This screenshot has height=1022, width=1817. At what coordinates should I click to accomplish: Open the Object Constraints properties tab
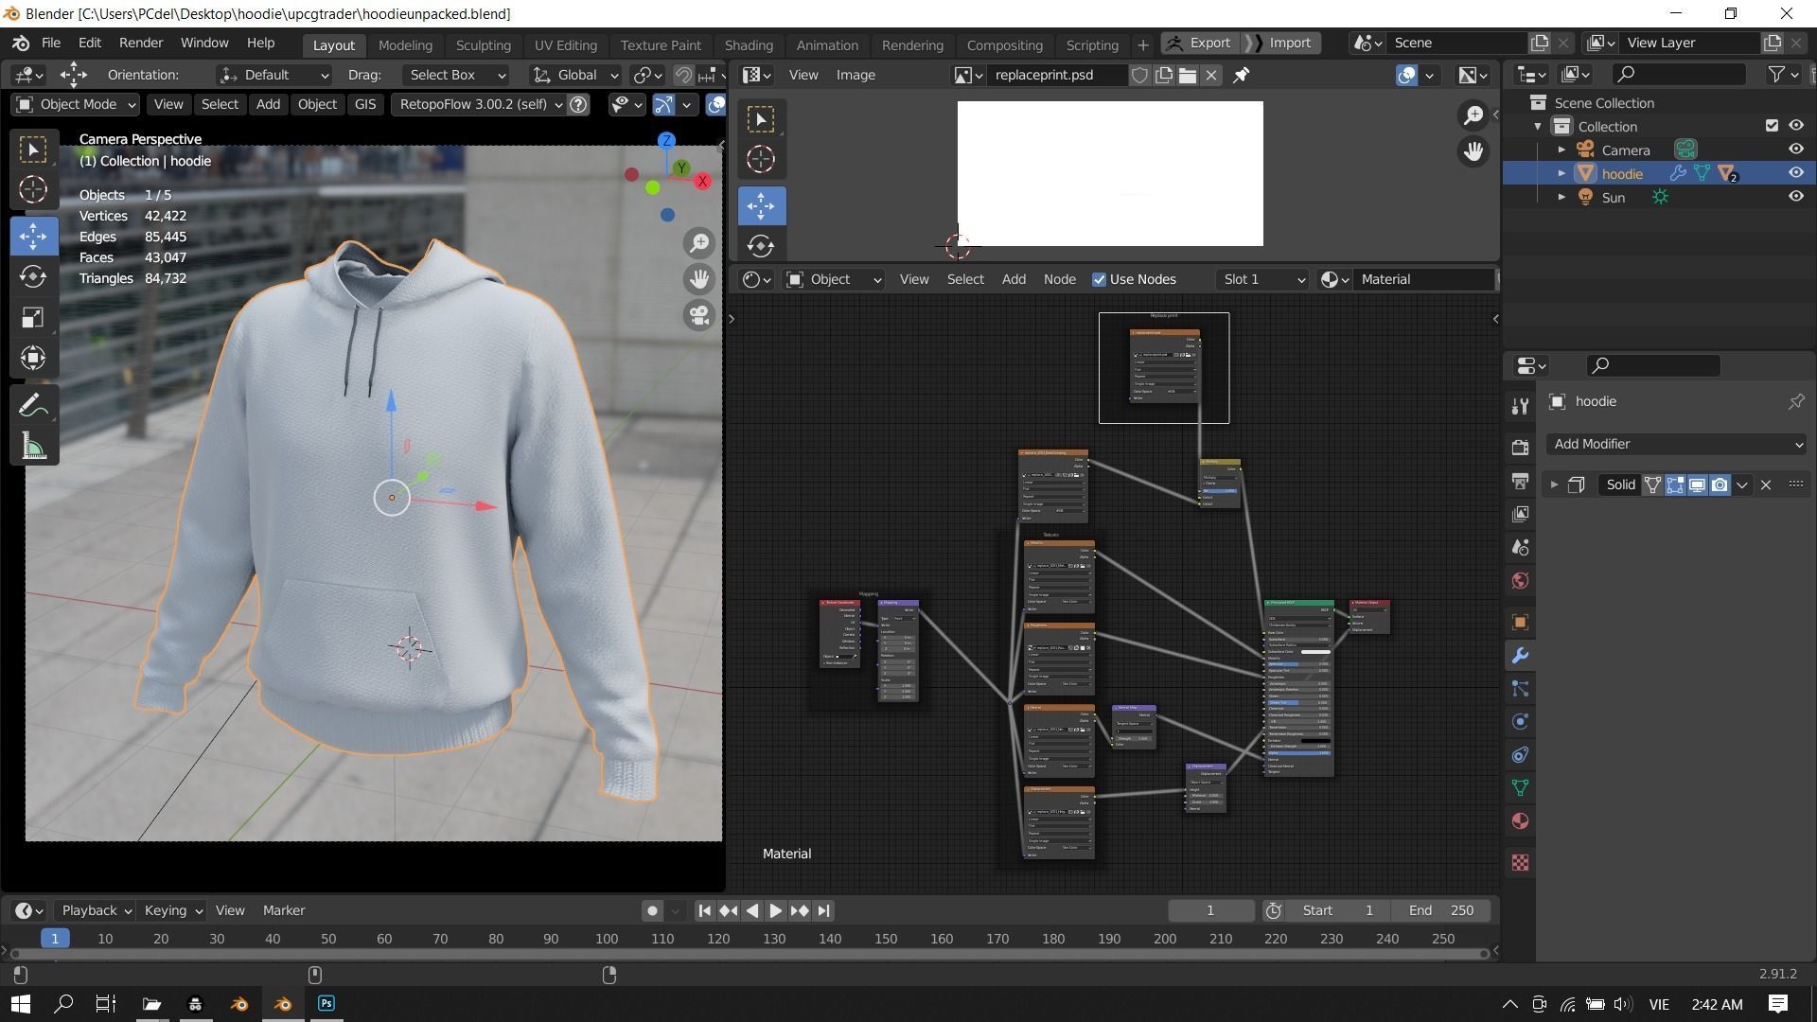[x=1520, y=754]
